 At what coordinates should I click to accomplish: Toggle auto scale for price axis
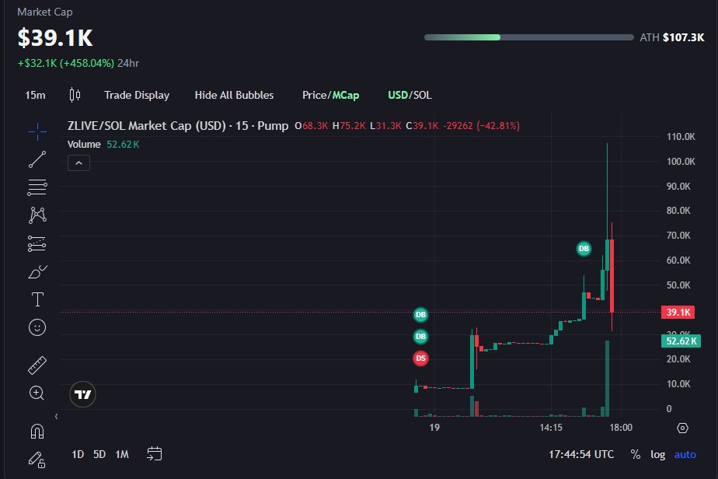[x=685, y=454]
